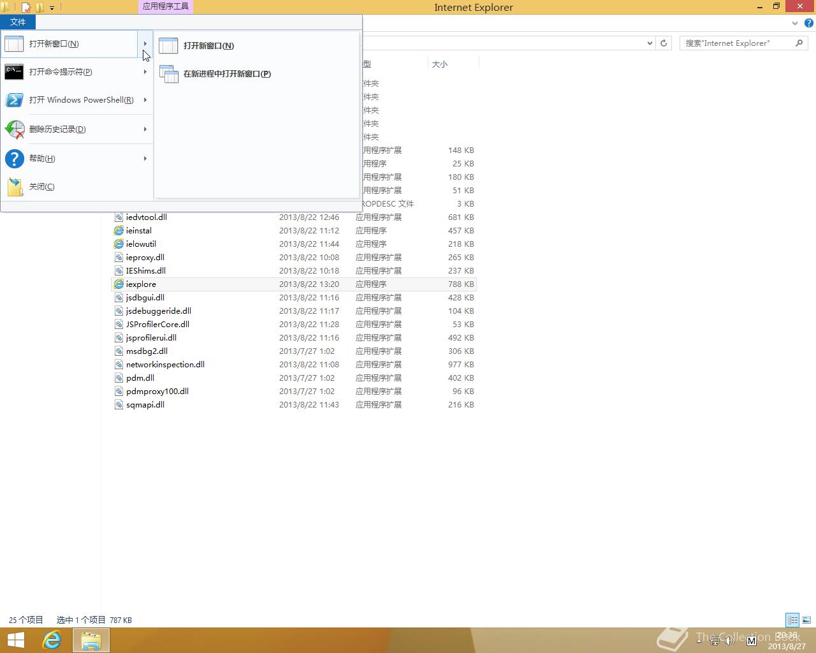Select the file IEShims.dll

click(x=146, y=271)
